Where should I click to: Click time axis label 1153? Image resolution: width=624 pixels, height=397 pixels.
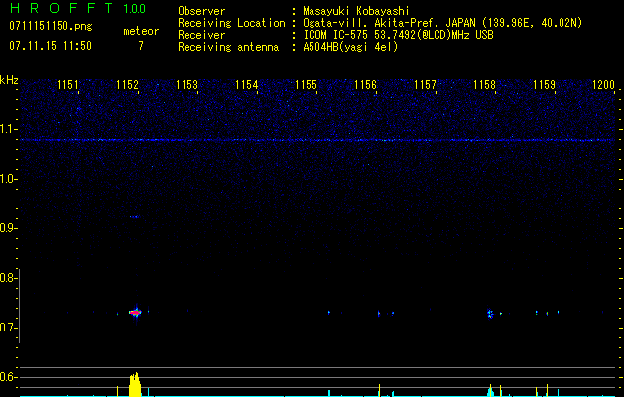tap(187, 85)
